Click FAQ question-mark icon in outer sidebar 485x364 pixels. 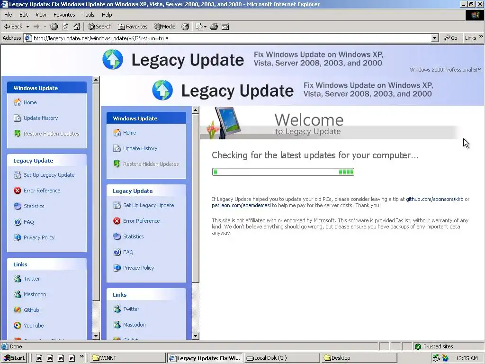[x=18, y=222]
